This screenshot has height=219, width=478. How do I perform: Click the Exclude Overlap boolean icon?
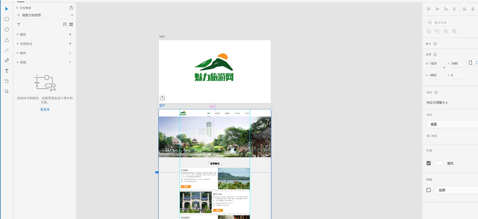click(x=454, y=31)
